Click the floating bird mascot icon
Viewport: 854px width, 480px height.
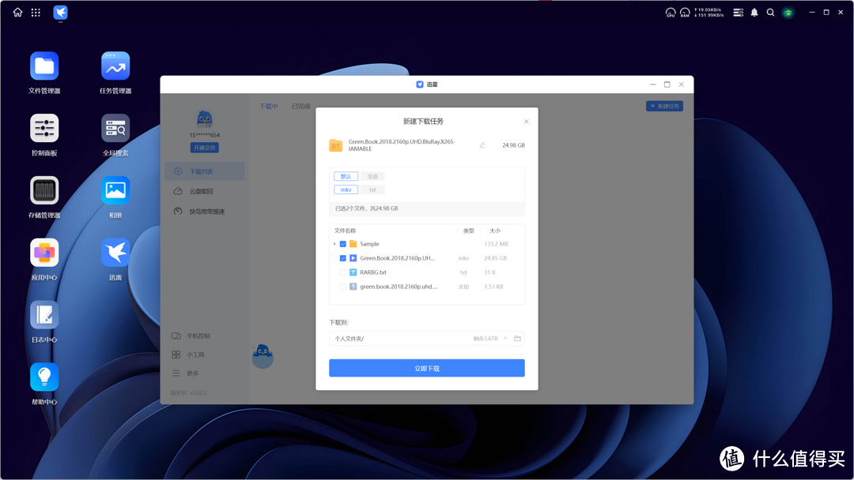263,356
